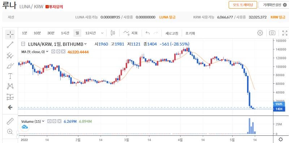Click the MA value 46320.4444
Viewport: 289px width, 143px height.
tap(78, 52)
